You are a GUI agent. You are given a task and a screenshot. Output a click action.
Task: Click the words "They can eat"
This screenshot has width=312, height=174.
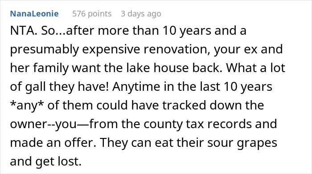coord(129,142)
